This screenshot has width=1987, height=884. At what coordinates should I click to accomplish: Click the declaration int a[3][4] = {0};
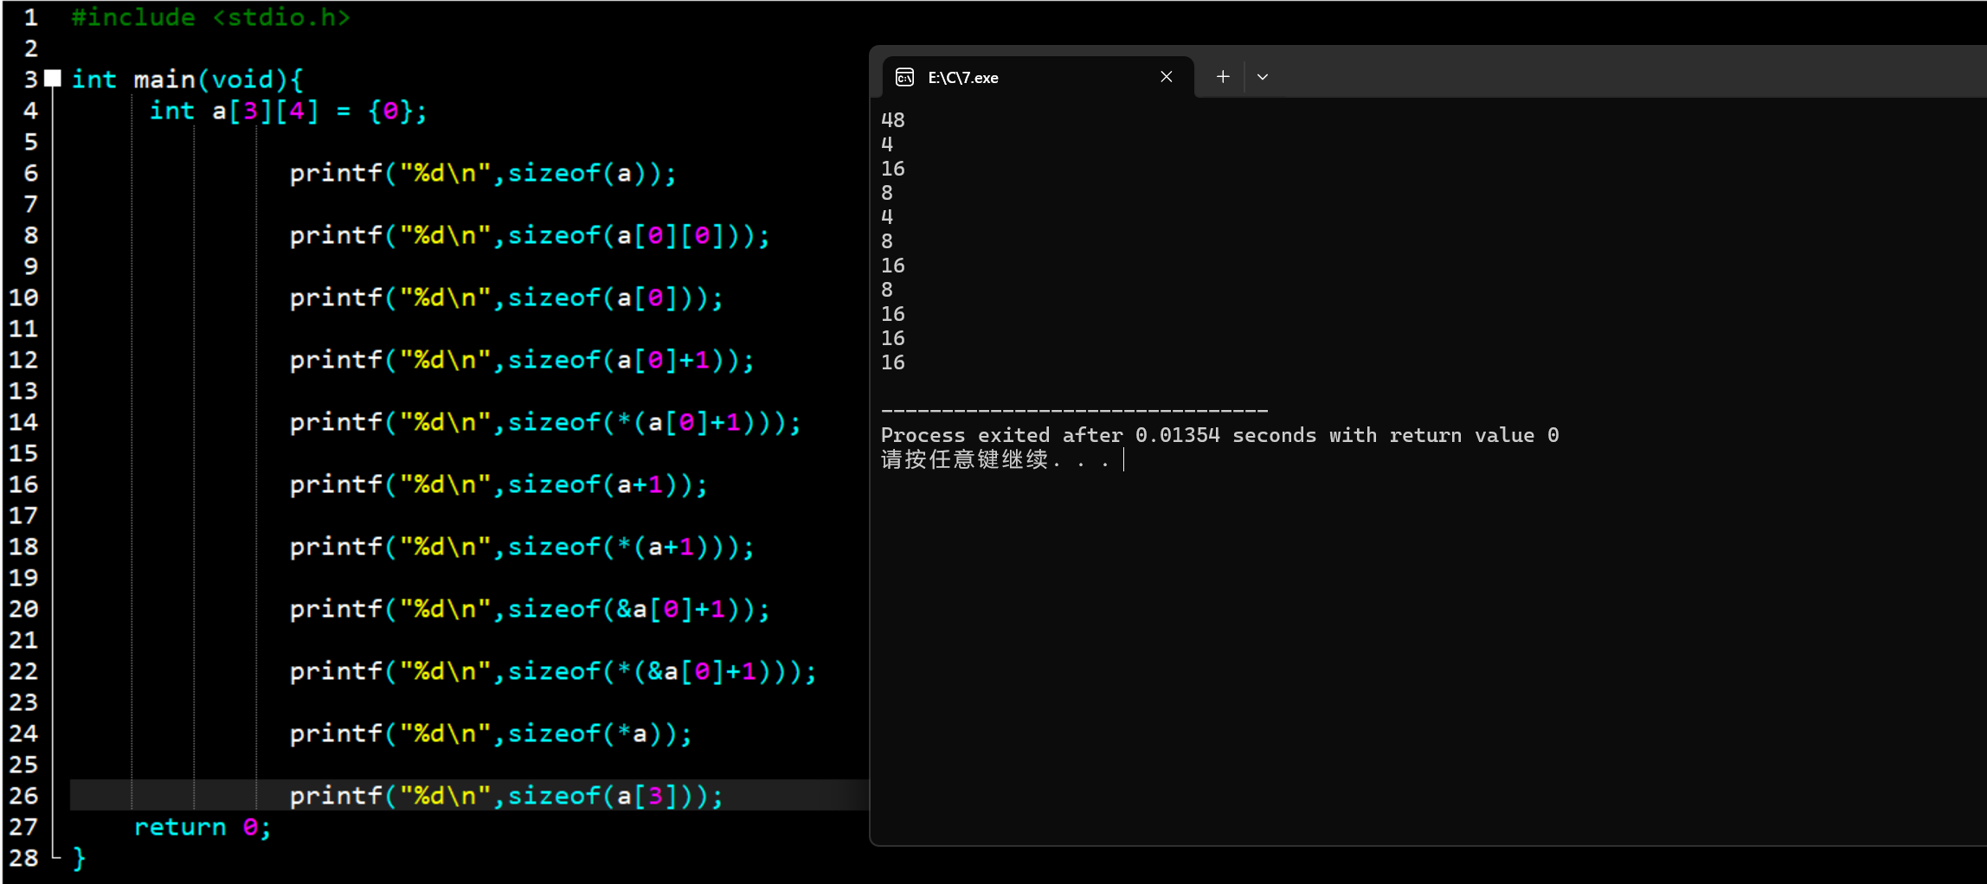coord(288,111)
